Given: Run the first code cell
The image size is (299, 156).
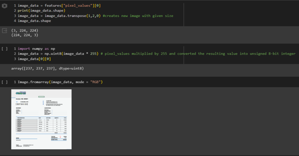Looking at the screenshot, I should (x=5, y=6).
